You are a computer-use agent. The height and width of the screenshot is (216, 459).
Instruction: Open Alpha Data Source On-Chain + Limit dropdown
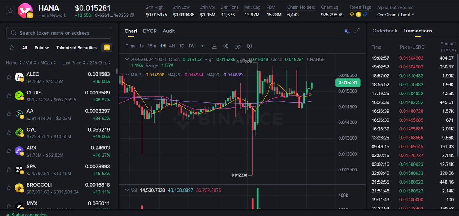click(395, 15)
